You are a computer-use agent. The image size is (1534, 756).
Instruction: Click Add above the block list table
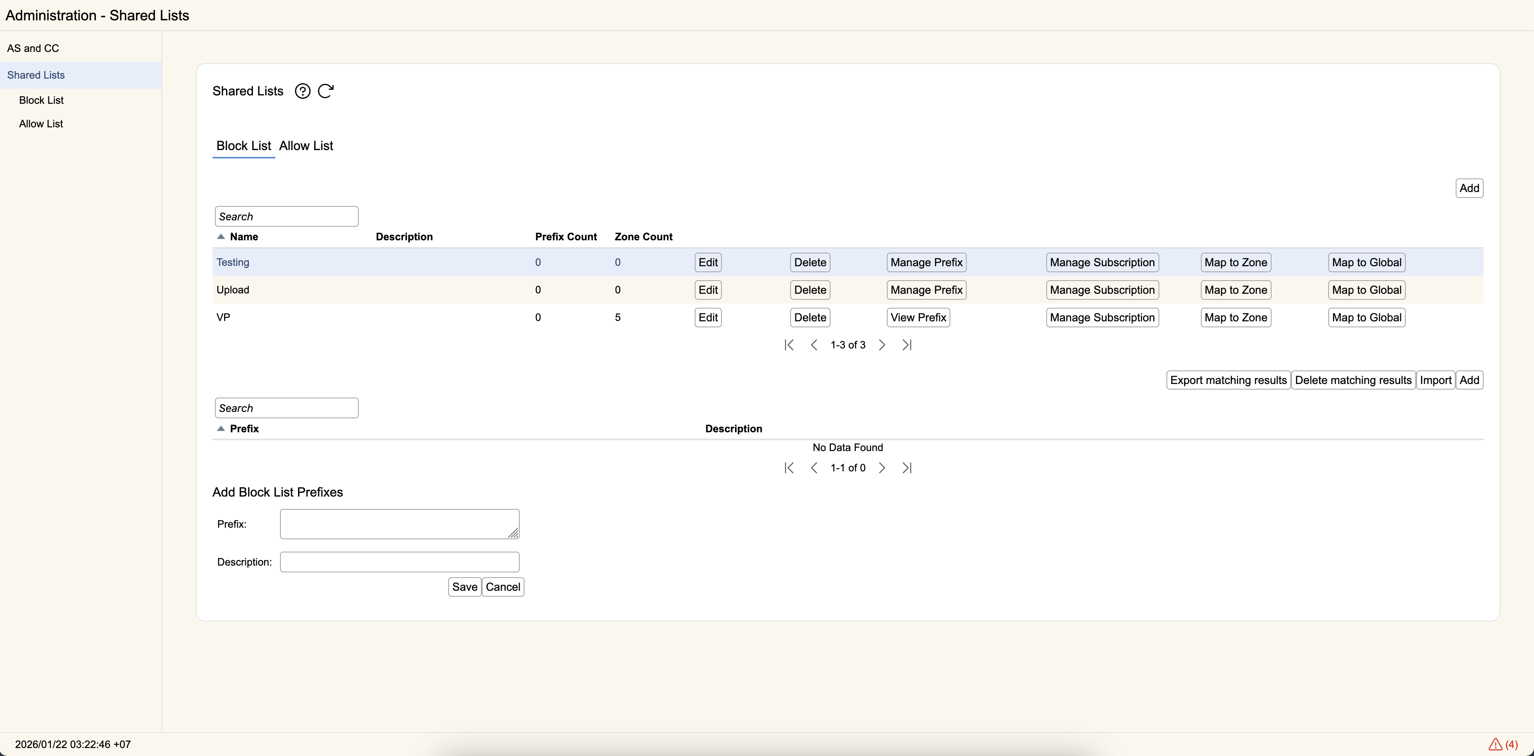1469,188
